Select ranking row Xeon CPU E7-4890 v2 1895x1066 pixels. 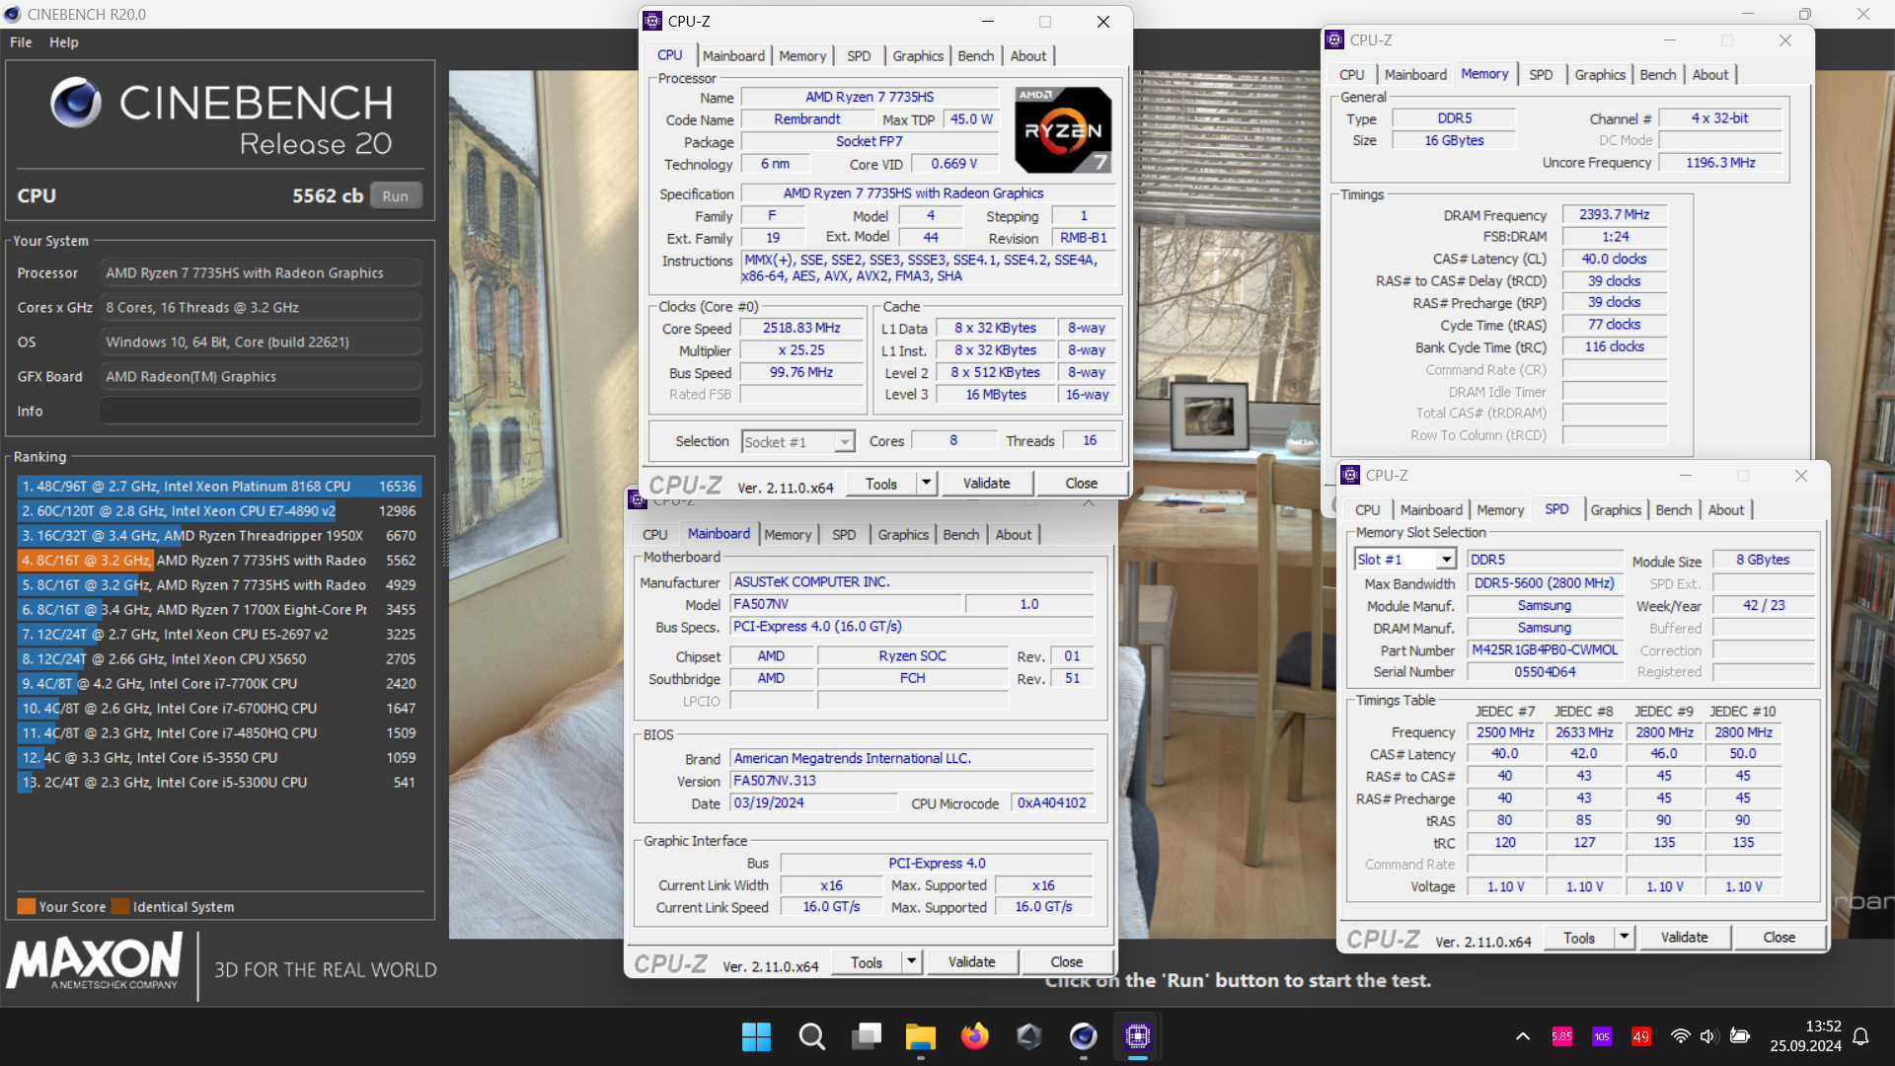pos(219,511)
